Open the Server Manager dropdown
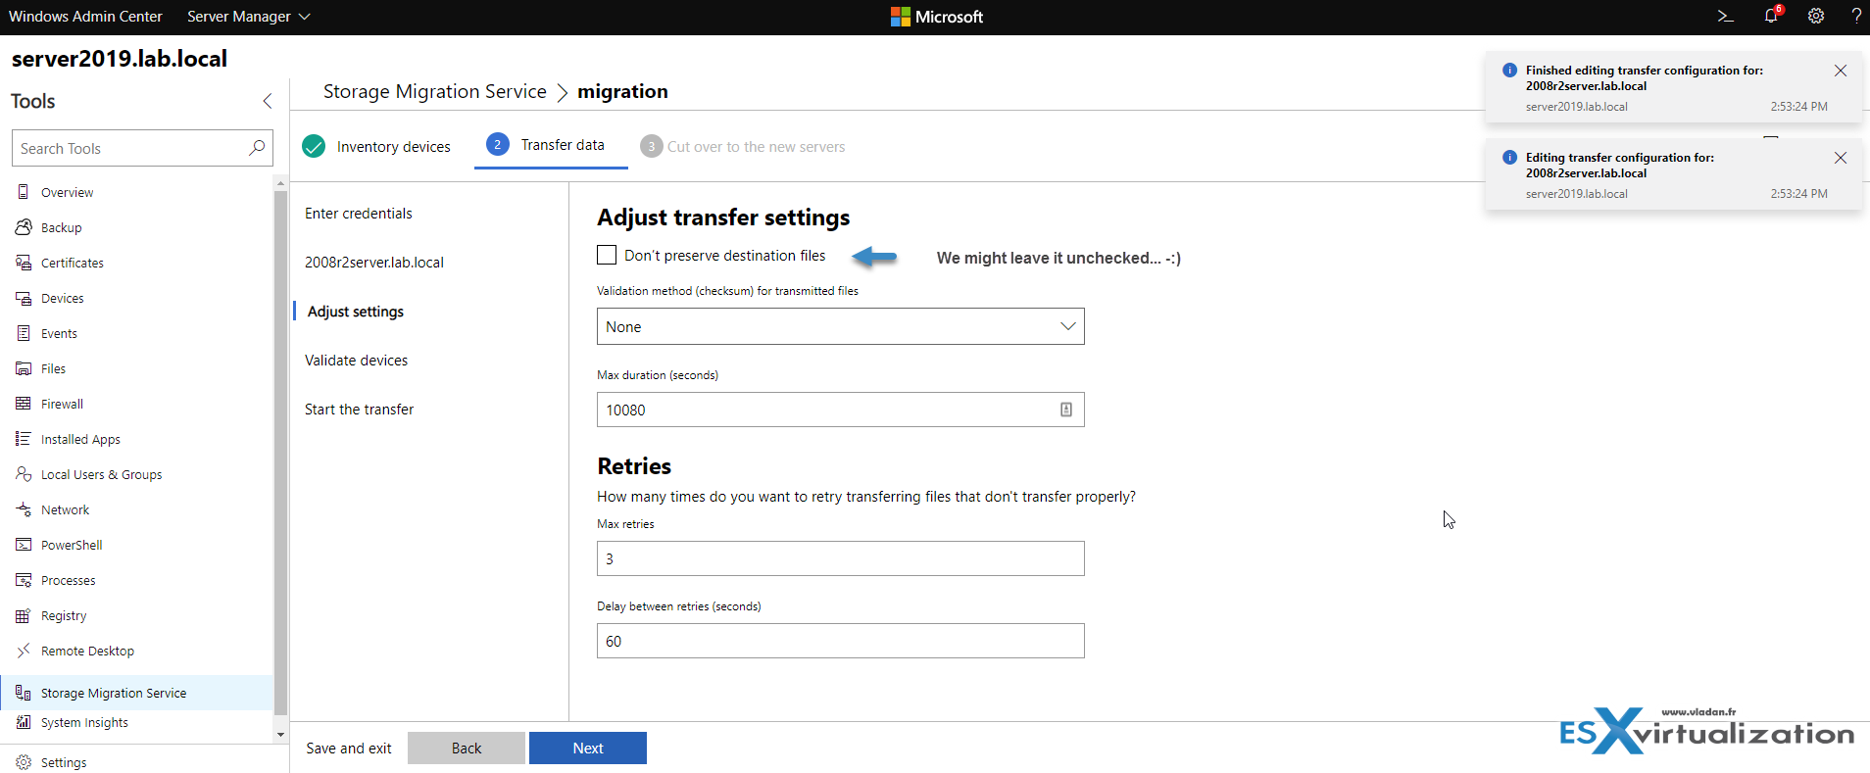This screenshot has width=1870, height=773. (248, 17)
